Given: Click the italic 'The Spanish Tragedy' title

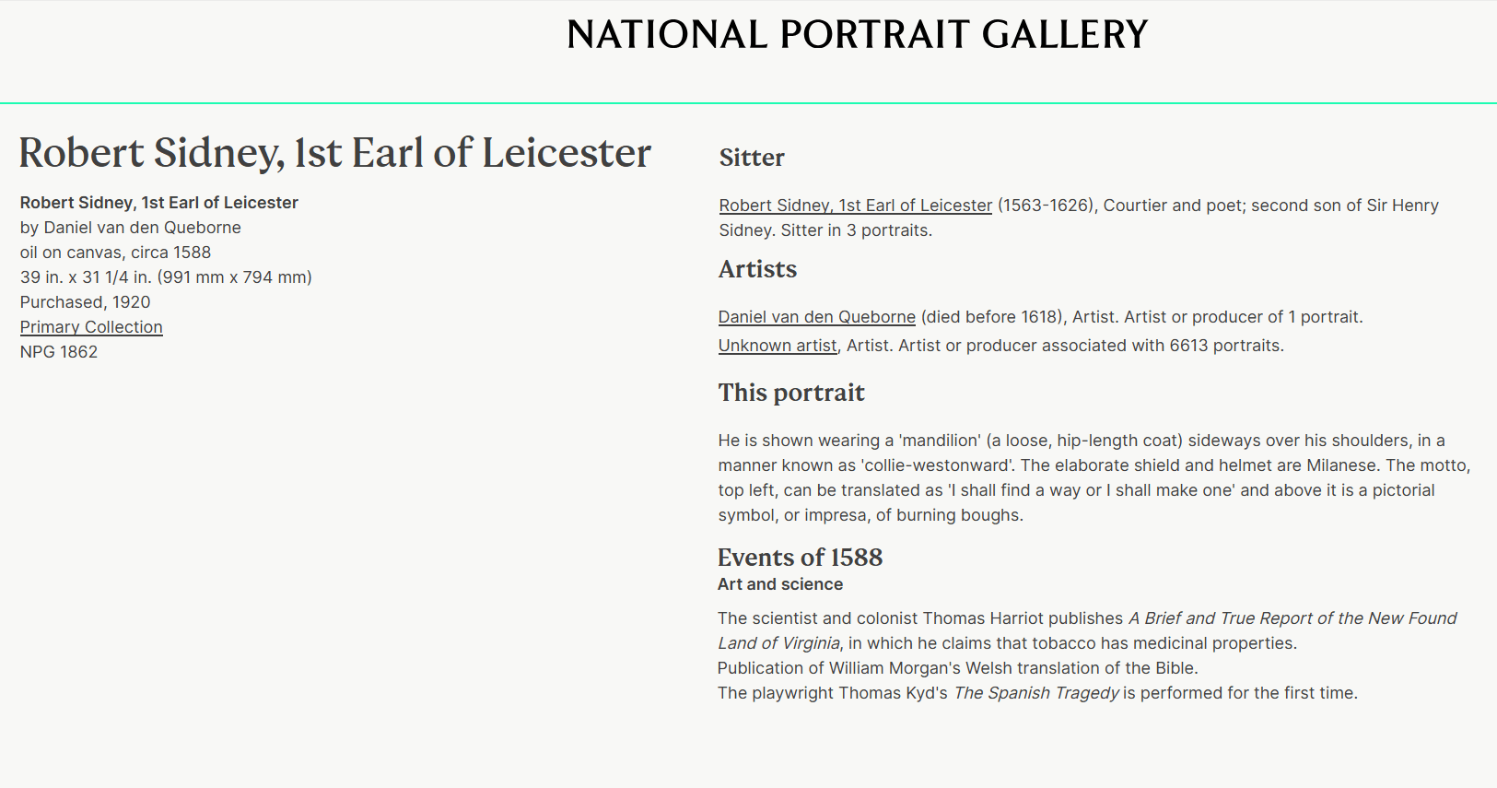Looking at the screenshot, I should [1036, 693].
